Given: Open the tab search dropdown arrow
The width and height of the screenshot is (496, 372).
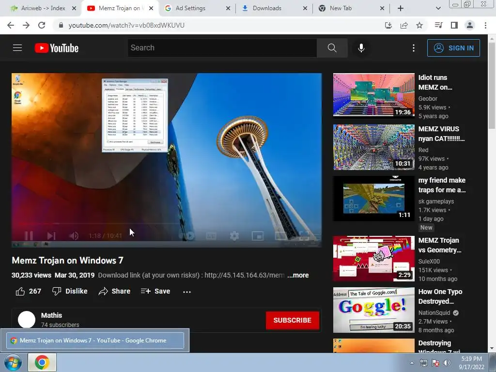Looking at the screenshot, I should tap(438, 8).
